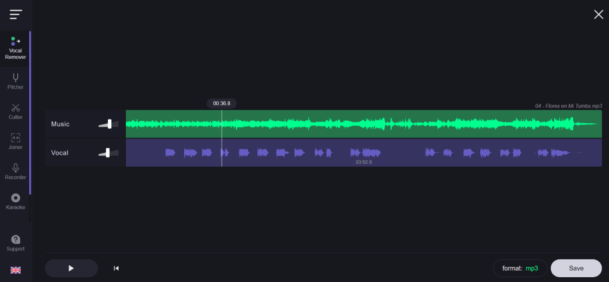Click the Support question mark icon
Screen dimensions: 609x282
pos(15,243)
